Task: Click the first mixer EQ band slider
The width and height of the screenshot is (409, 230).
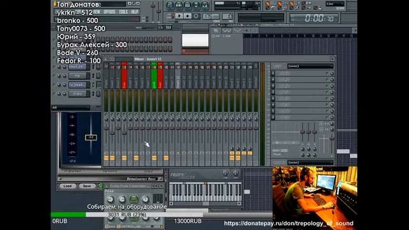Action: pos(302,132)
